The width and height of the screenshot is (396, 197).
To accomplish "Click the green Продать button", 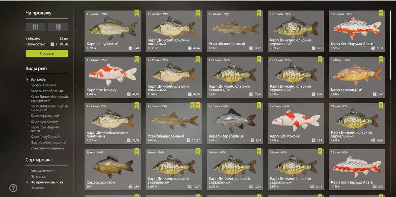I will pos(47,54).
